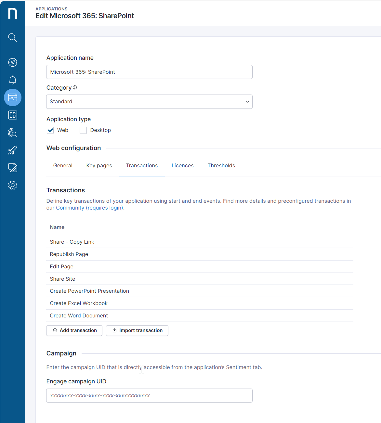Screen dimensions: 381x423
Task: Select Create Excel Workbook transaction
Action: tap(200, 303)
